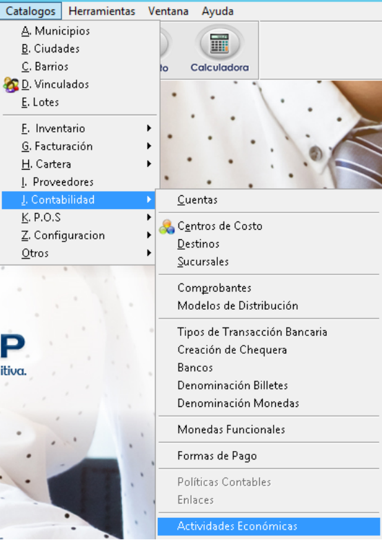Click the Vinculados people icon
The image size is (382, 540).
(x=11, y=84)
